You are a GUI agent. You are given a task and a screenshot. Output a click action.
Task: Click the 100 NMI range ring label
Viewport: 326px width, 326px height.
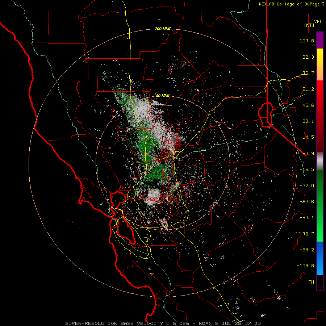tap(163, 29)
